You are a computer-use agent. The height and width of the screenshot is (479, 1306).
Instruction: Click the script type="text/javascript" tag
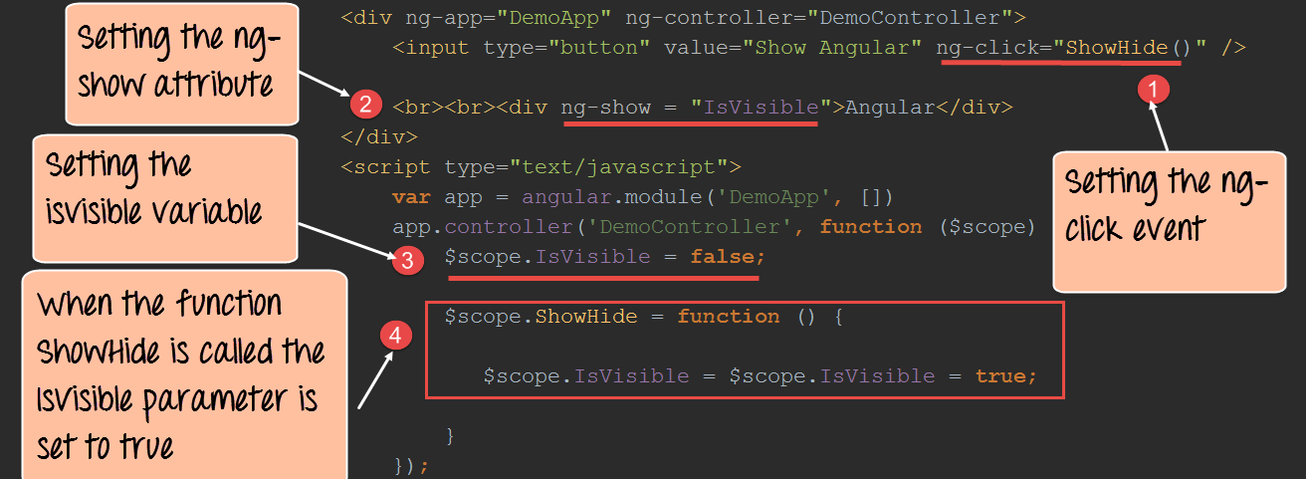point(541,167)
